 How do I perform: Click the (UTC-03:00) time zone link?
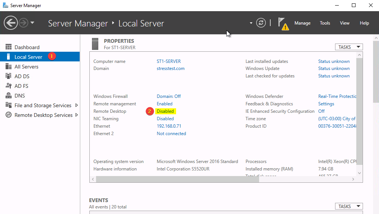(x=337, y=119)
